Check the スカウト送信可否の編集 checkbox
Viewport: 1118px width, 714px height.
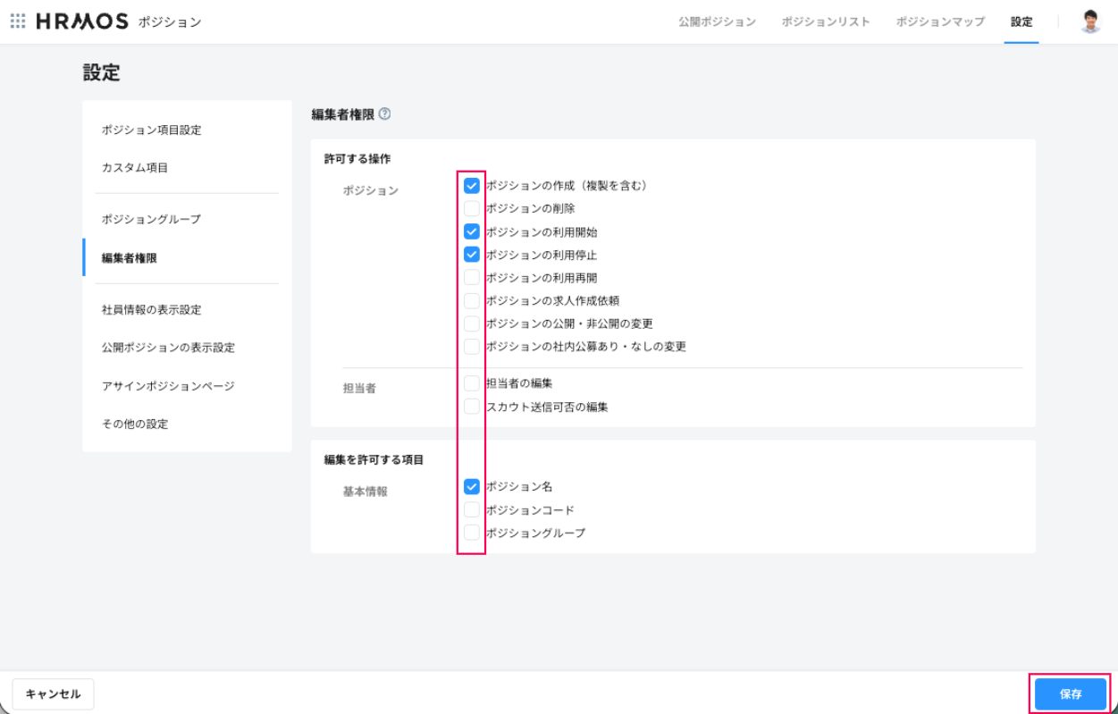[472, 407]
